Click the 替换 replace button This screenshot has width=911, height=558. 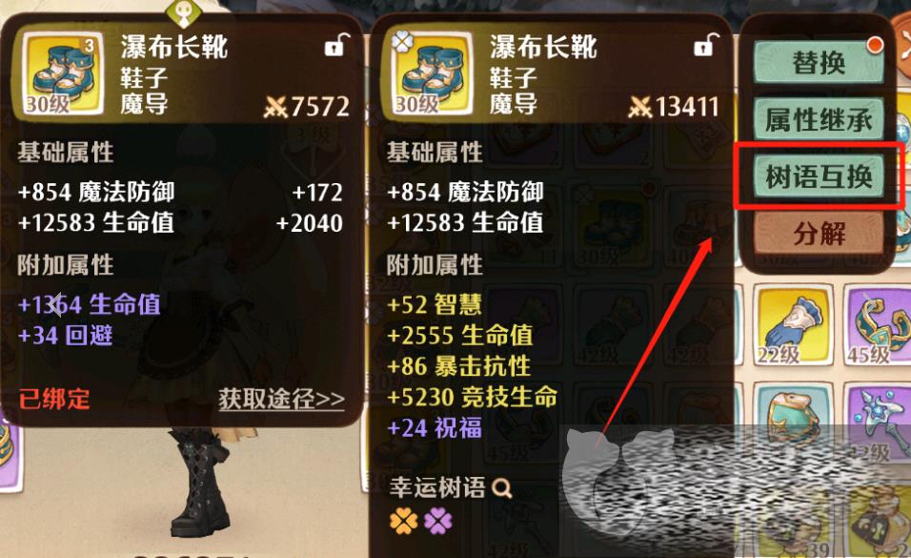[x=819, y=62]
